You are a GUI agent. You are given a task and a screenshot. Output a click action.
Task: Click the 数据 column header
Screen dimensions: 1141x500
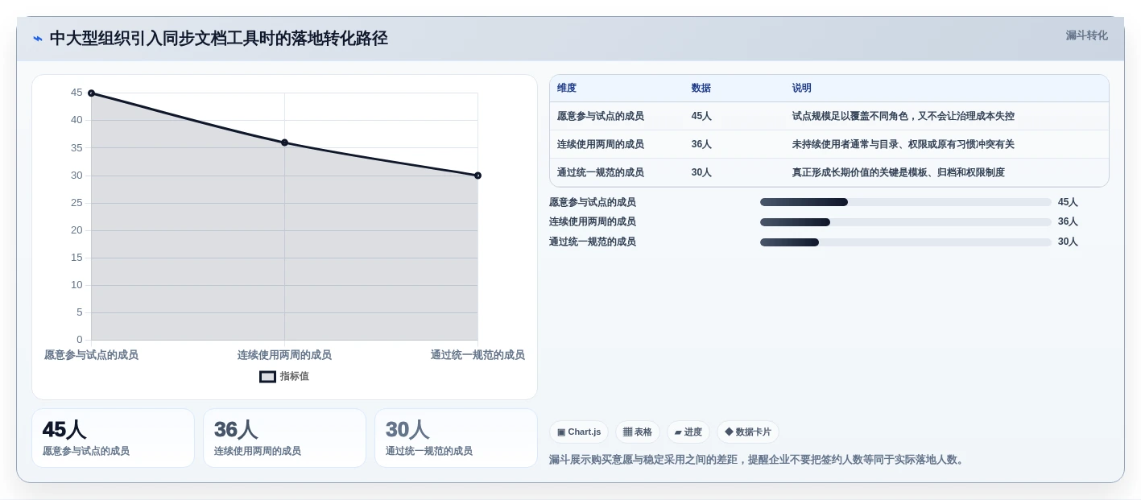701,89
